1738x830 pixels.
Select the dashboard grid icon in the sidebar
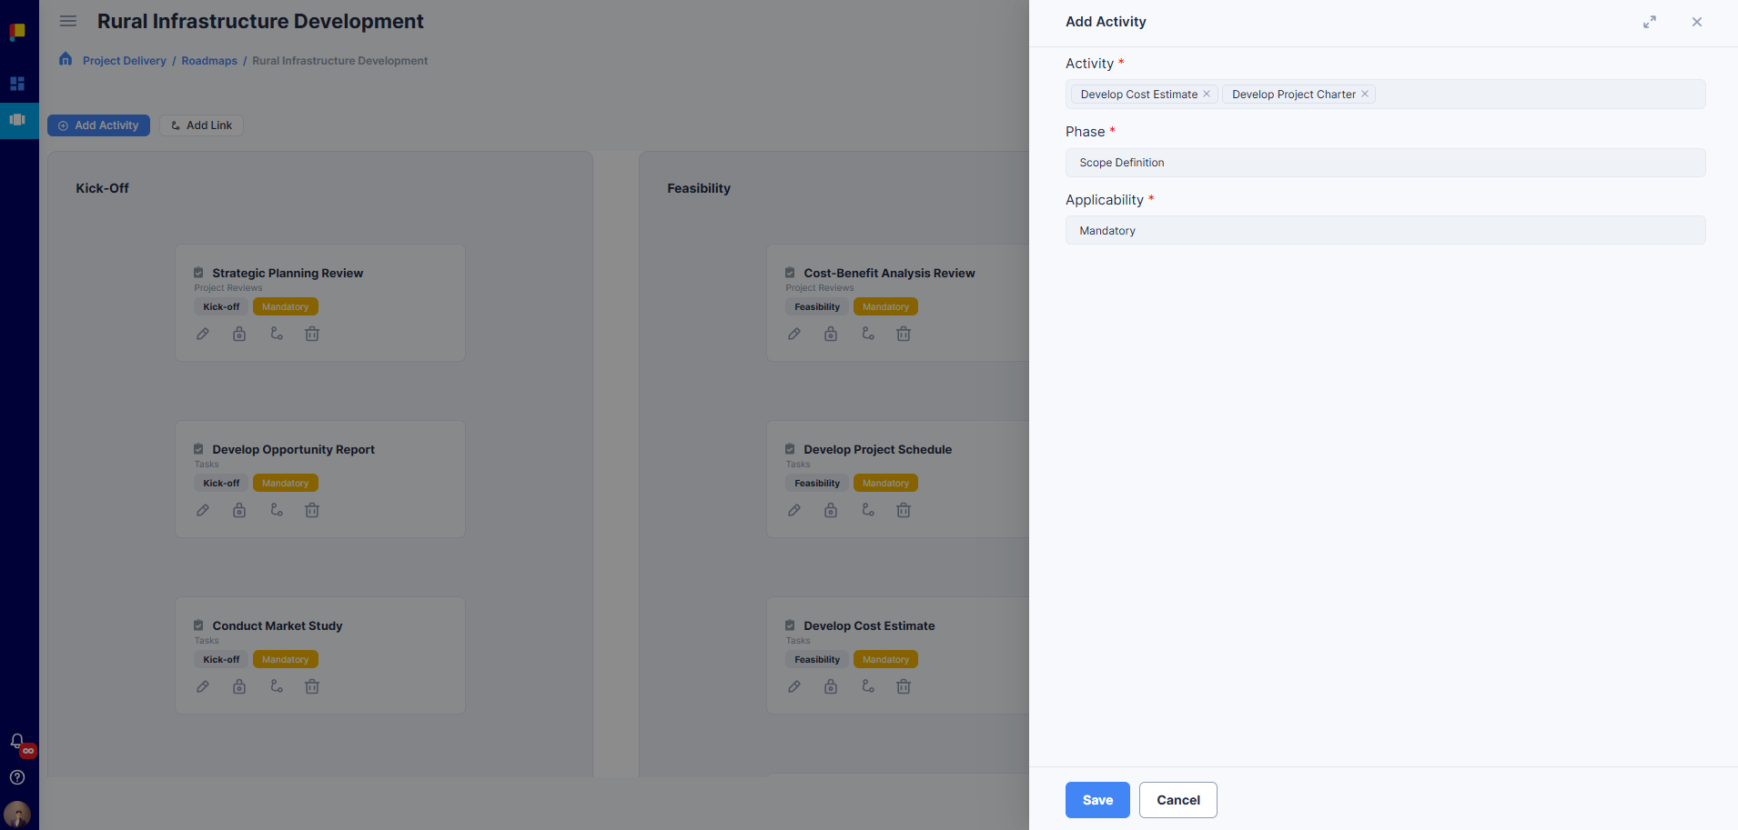coord(17,83)
